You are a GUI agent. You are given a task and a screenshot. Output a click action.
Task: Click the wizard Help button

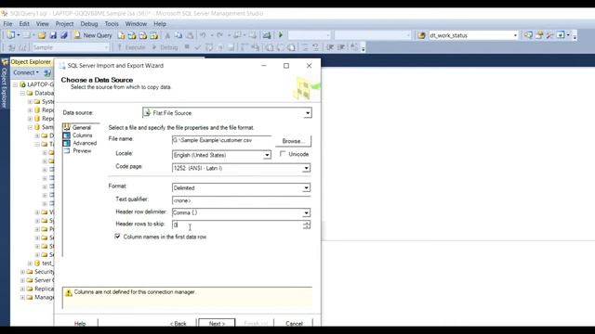coord(80,323)
